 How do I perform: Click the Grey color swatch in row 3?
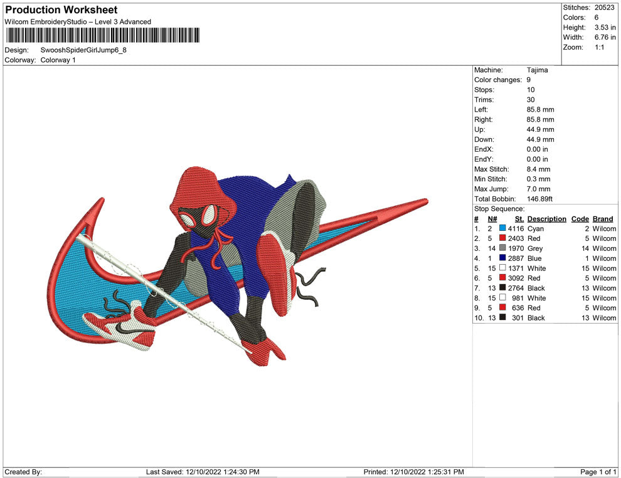tap(502, 248)
